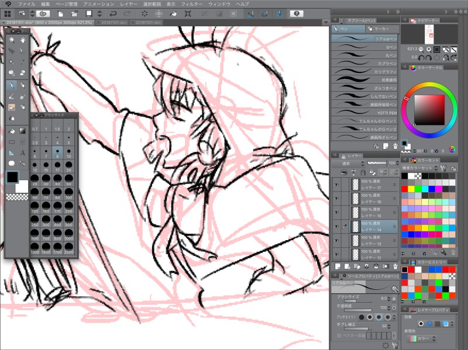Click the create layer mask icon
This screenshot has width=468, height=350.
(x=386, y=266)
